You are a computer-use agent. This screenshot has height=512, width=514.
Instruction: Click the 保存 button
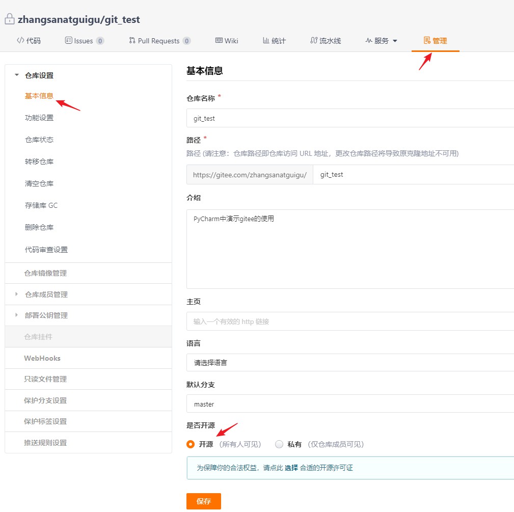tap(204, 501)
